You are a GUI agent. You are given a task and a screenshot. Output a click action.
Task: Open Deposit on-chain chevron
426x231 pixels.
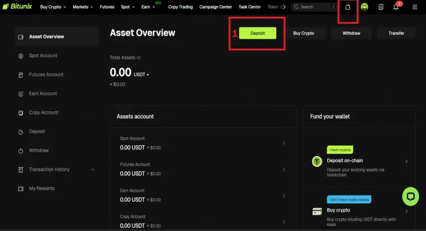[407, 162]
